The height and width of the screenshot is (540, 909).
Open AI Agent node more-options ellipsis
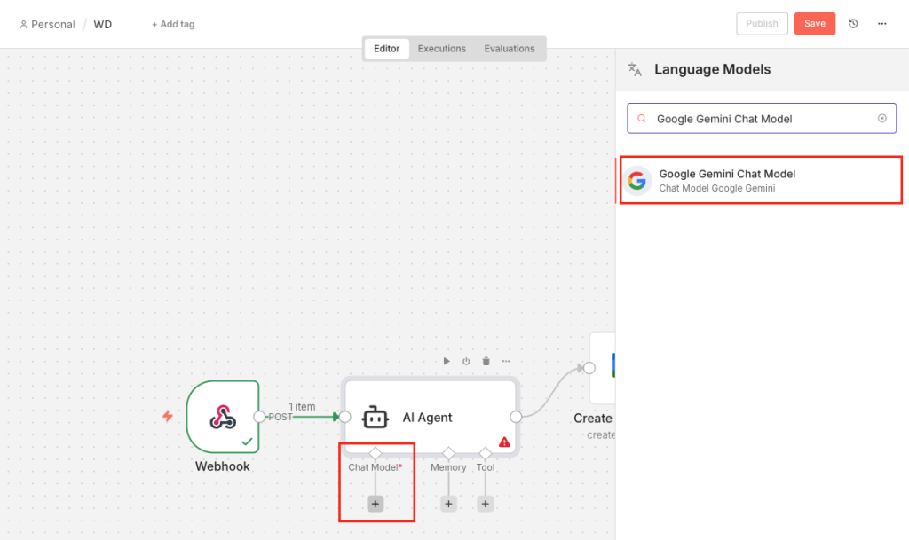point(506,362)
